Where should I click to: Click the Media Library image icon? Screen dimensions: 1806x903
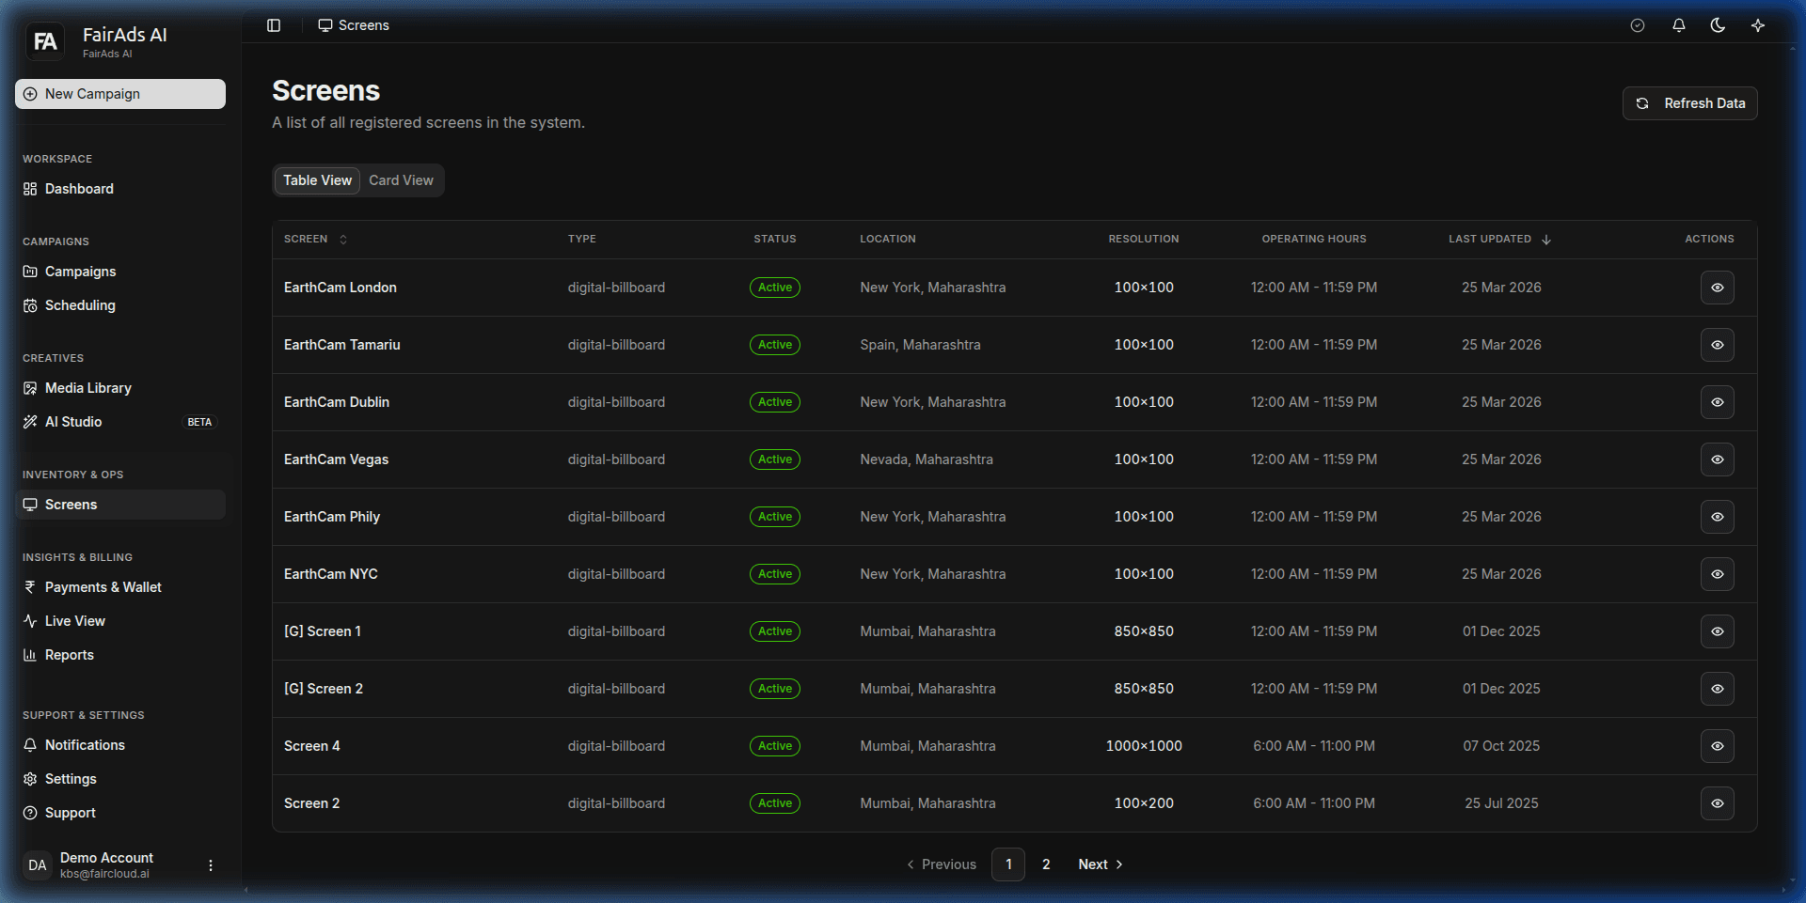click(x=30, y=388)
